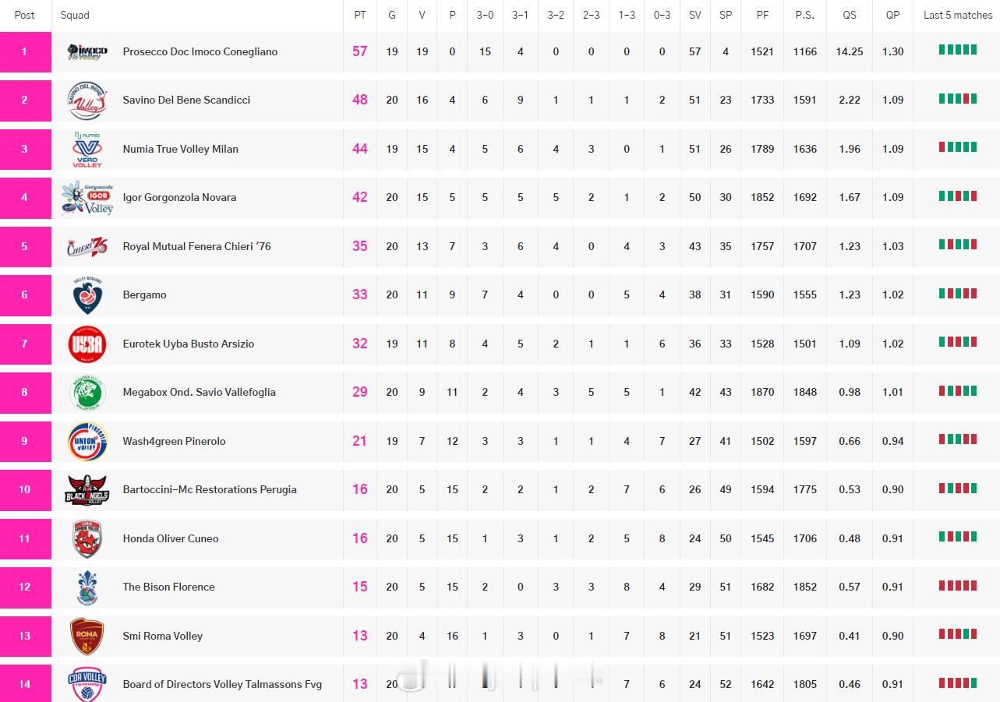Viewport: 1000px width, 702px height.
Task: Click Numia True Volley Milan name
Action: (x=181, y=149)
